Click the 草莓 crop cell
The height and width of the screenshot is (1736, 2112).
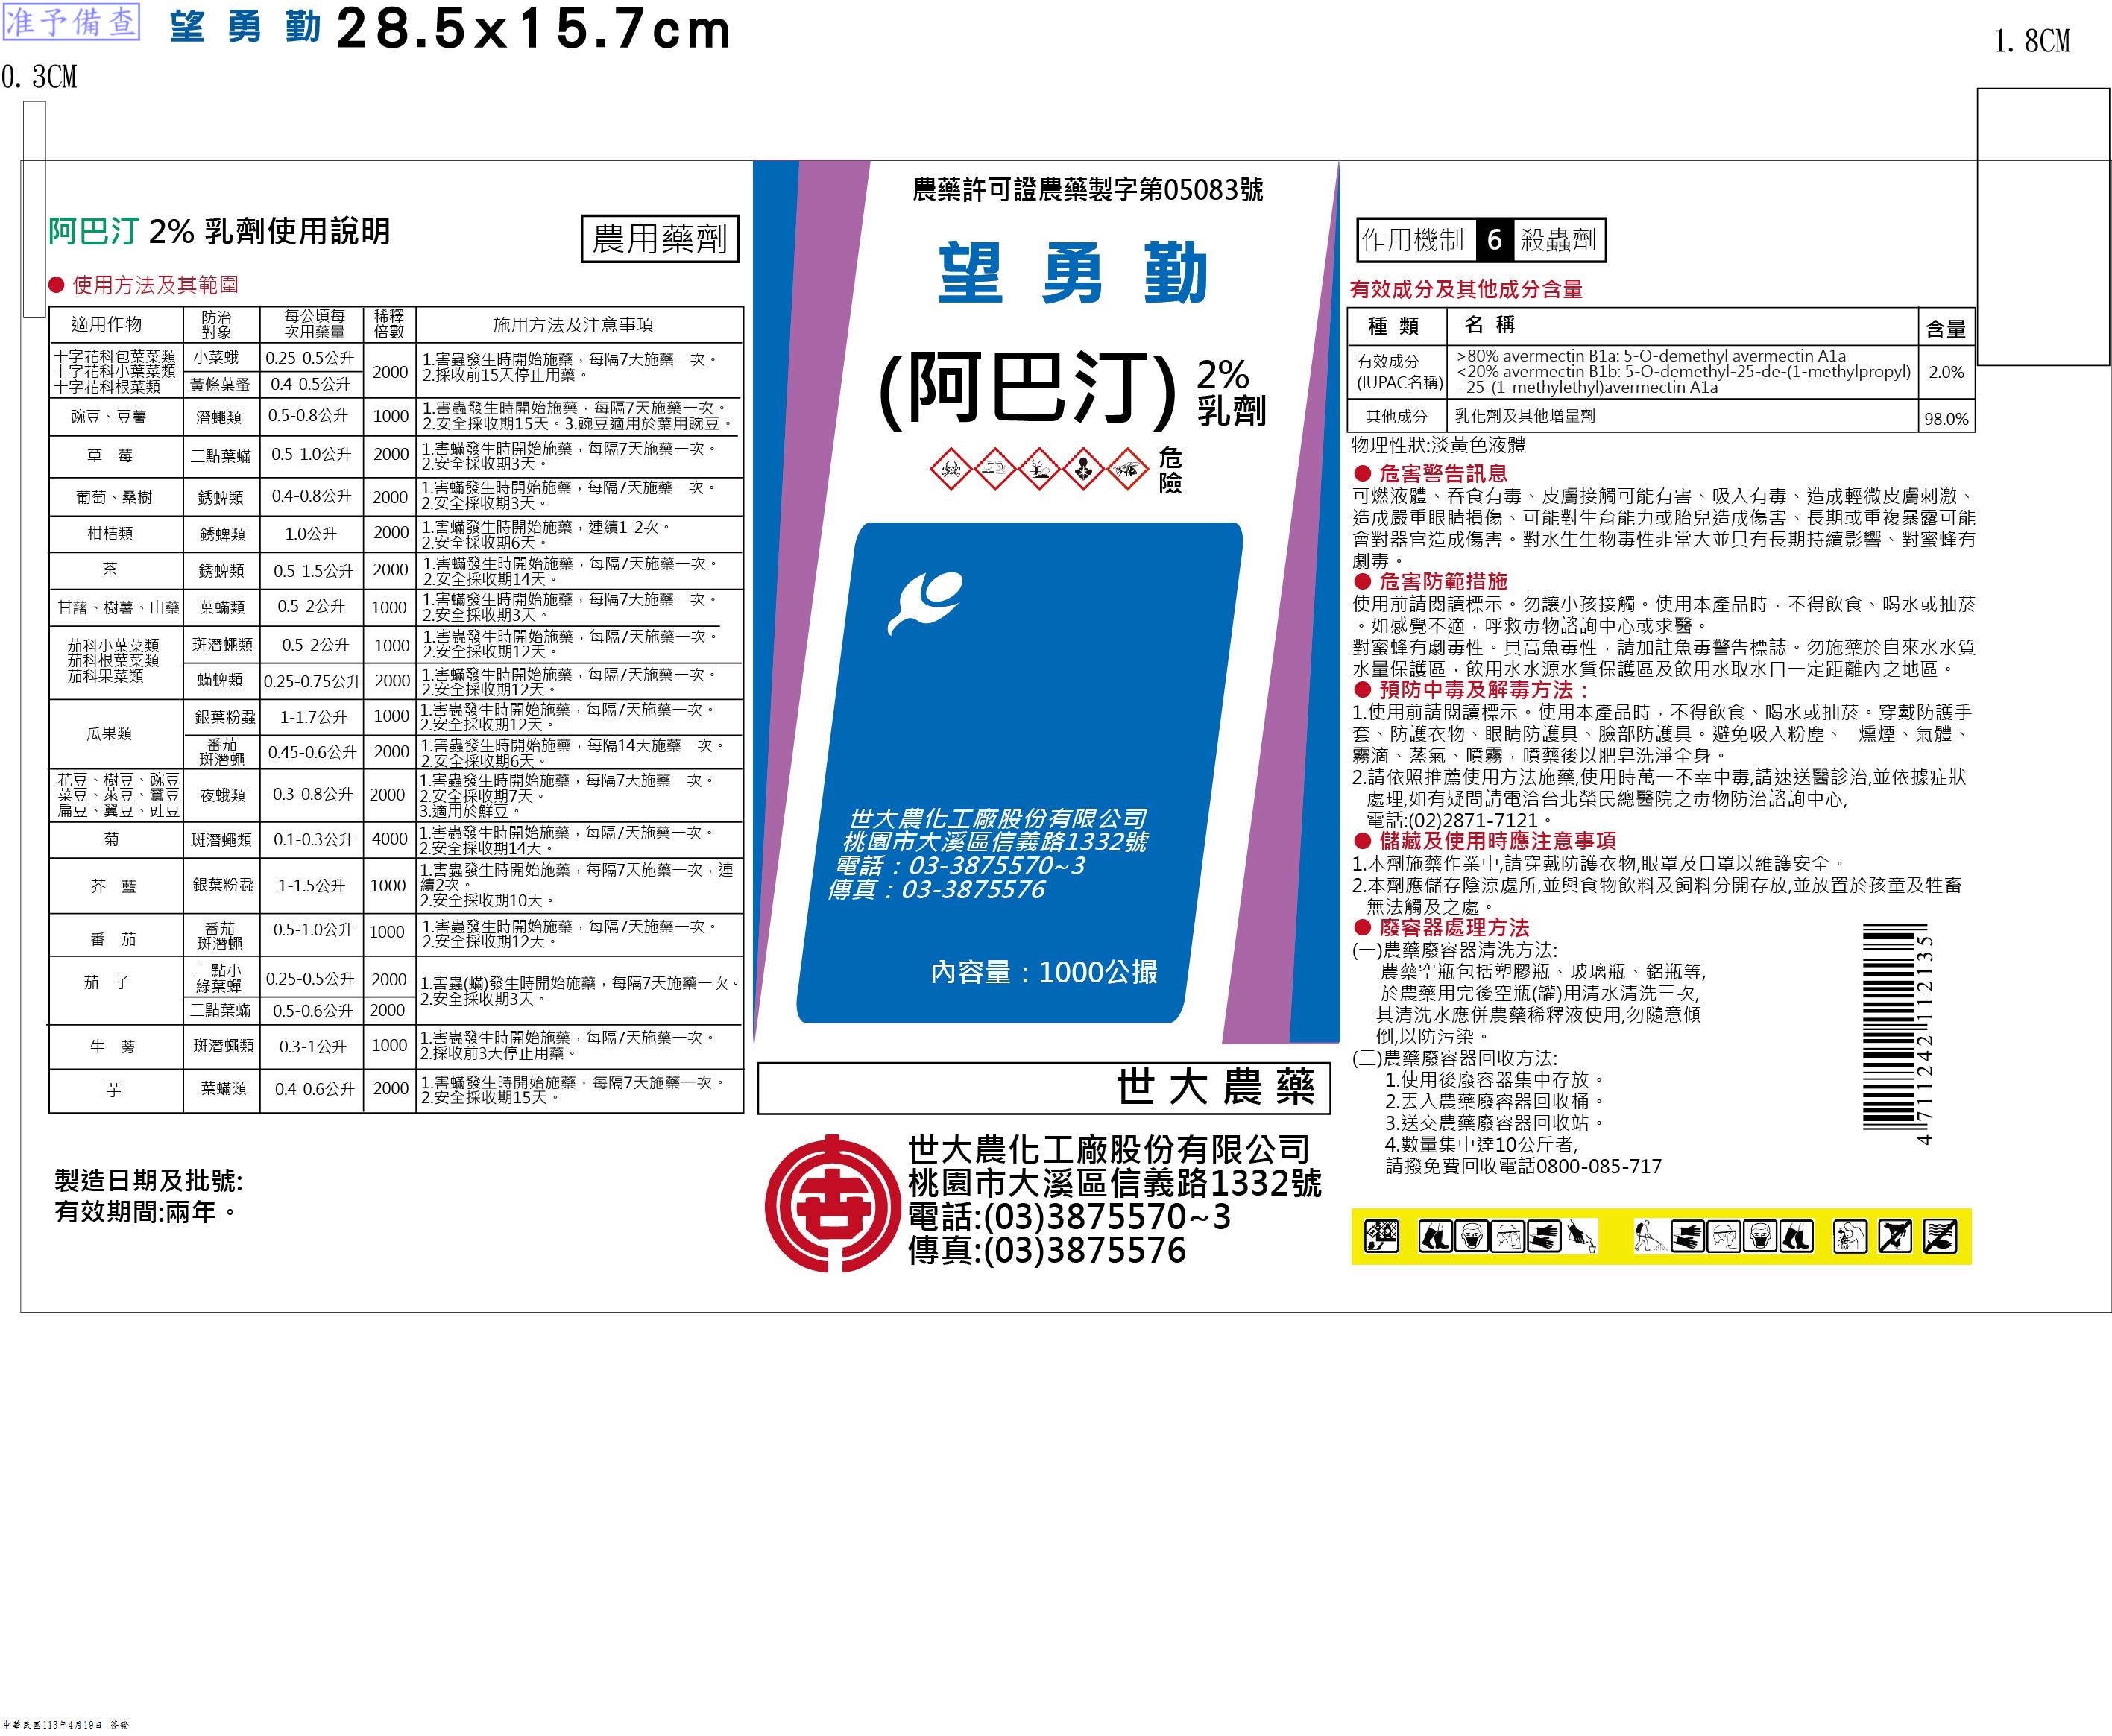coord(110,456)
